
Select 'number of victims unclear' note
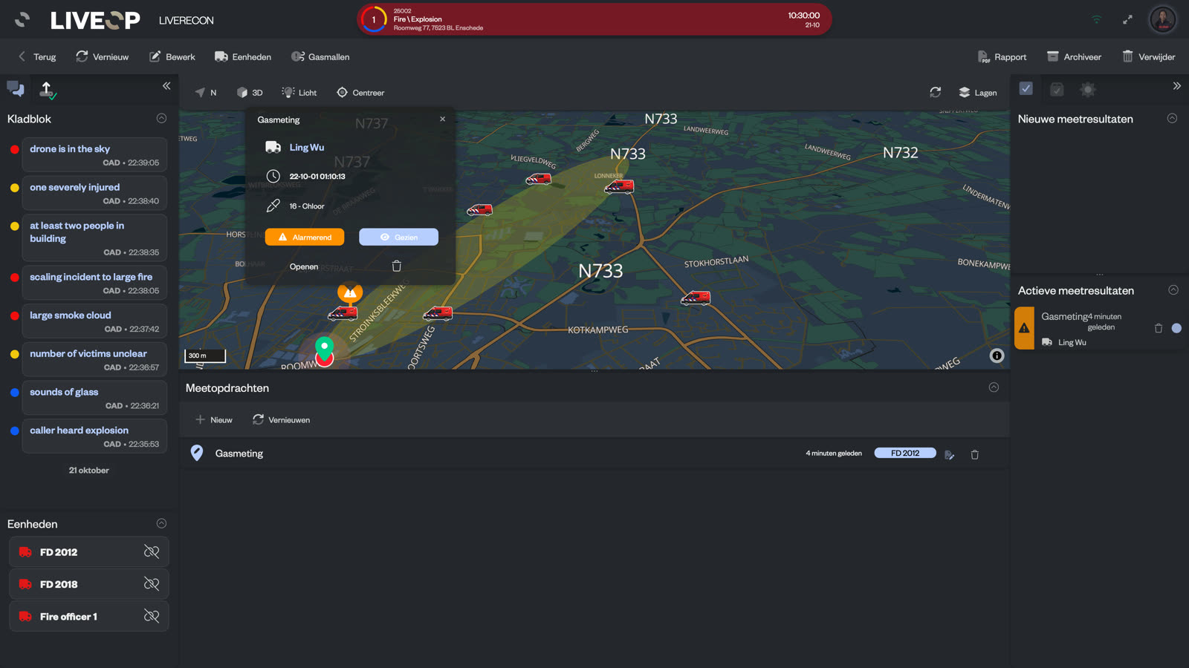click(x=94, y=360)
